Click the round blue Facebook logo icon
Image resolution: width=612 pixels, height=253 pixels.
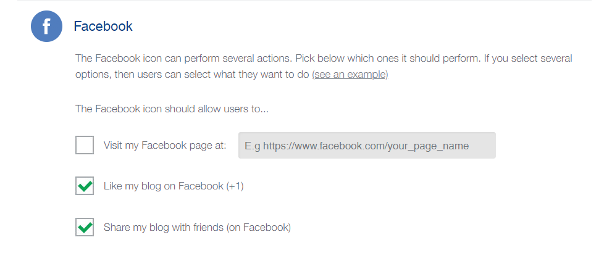47,27
